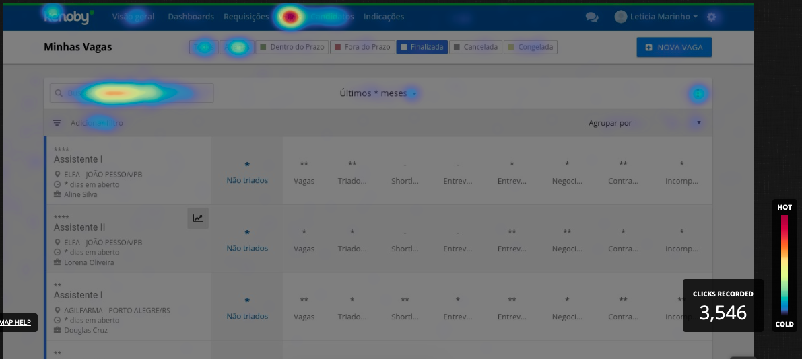This screenshot has width=802, height=359.
Task: Click the briefcase icon beside Aline Silva
Action: [57, 194]
